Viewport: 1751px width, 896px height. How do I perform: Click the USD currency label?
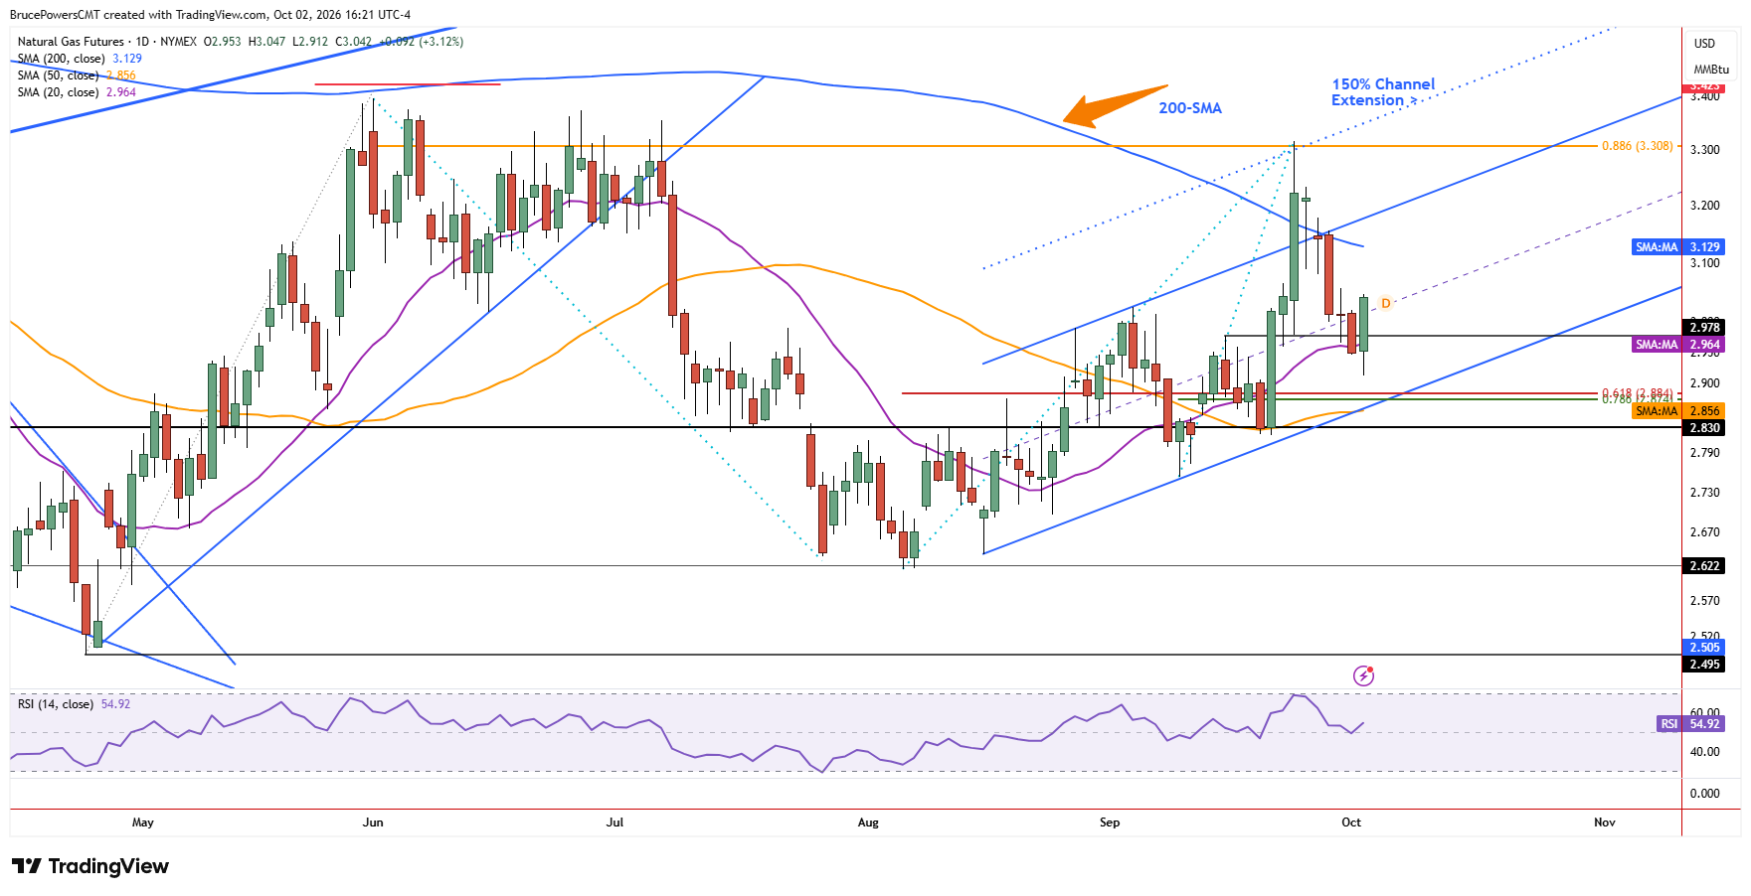[x=1704, y=44]
